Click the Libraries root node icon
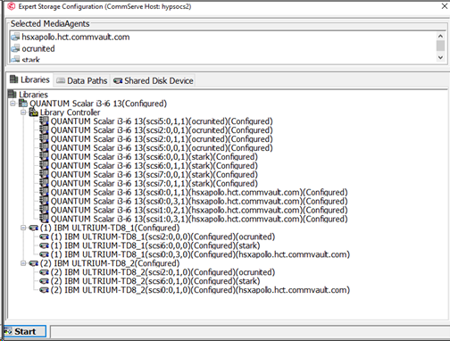This screenshot has height=341, width=450. [12, 95]
